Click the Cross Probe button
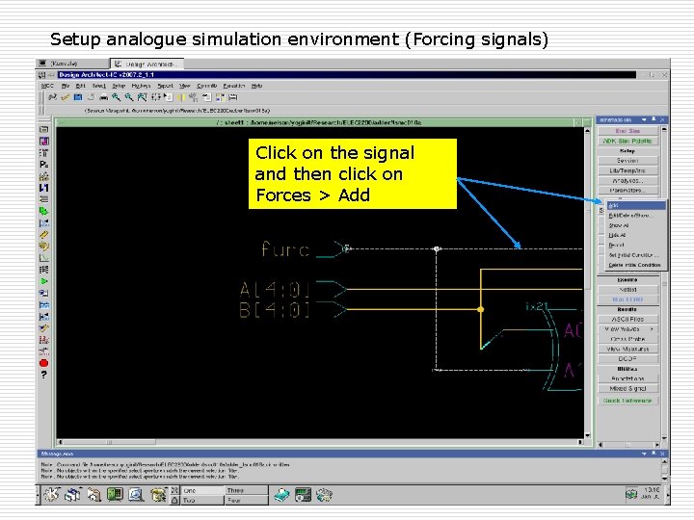Image resolution: width=694 pixels, height=520 pixels. coord(627,339)
